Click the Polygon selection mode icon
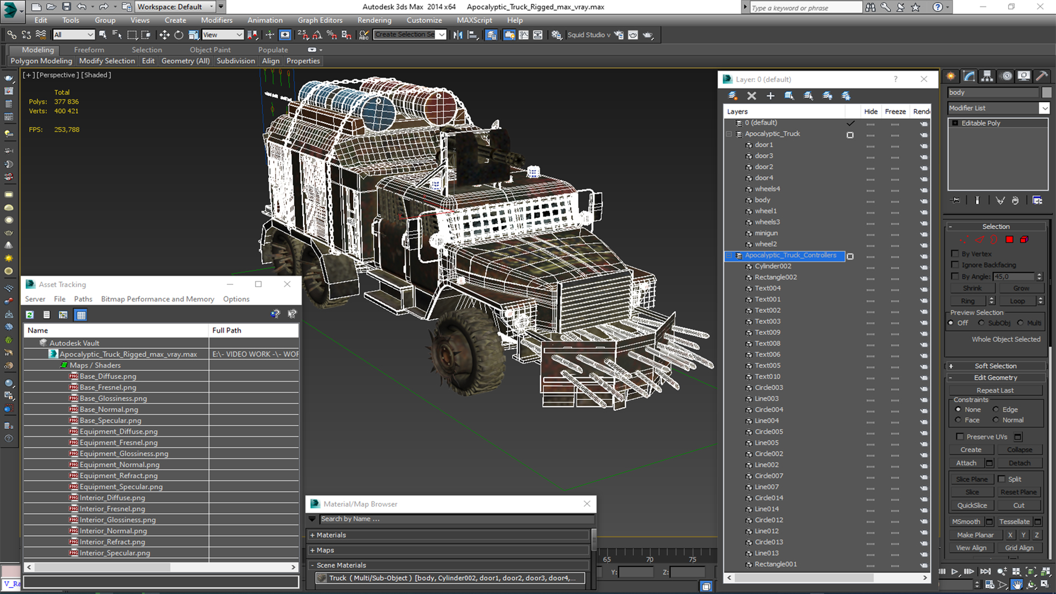 point(1009,239)
